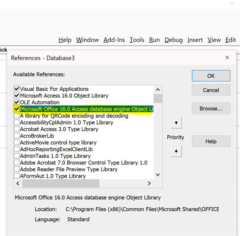Click the priority down arrow button
Screen dimensions: 240x236
coord(176,151)
